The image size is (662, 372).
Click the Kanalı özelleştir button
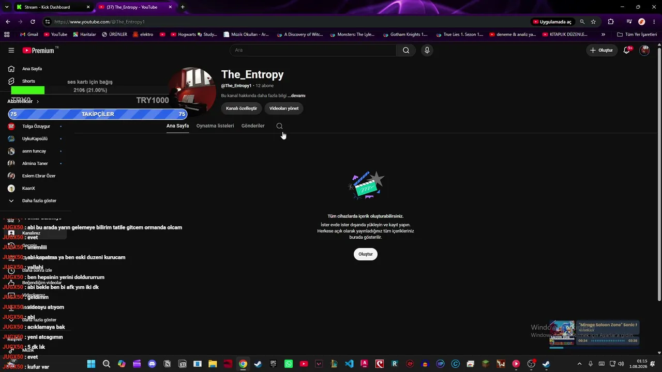coord(242,109)
